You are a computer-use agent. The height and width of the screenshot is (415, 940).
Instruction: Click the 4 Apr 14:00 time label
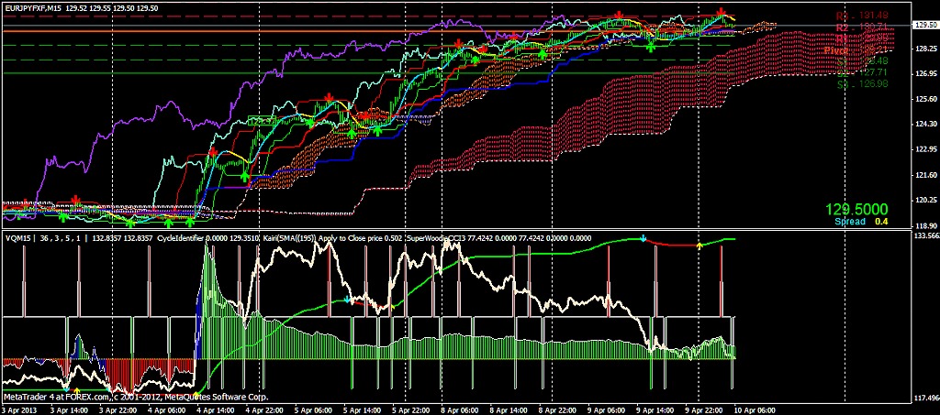218,410
